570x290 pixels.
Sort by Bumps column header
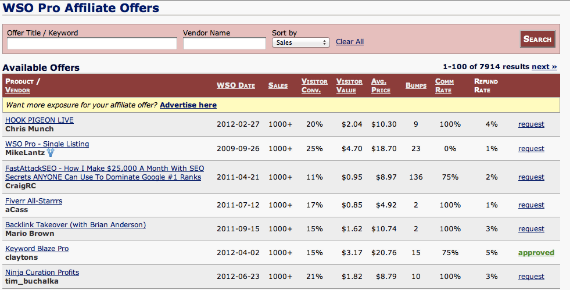point(416,85)
